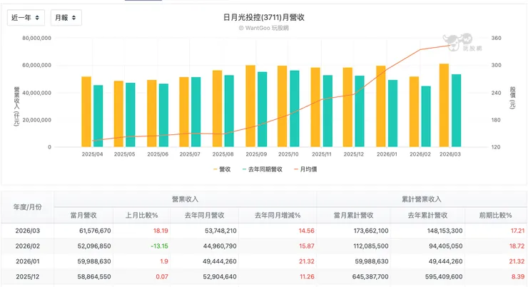Toggle the 月均價 line in legend
The image size is (528, 287).
pyautogui.click(x=305, y=169)
